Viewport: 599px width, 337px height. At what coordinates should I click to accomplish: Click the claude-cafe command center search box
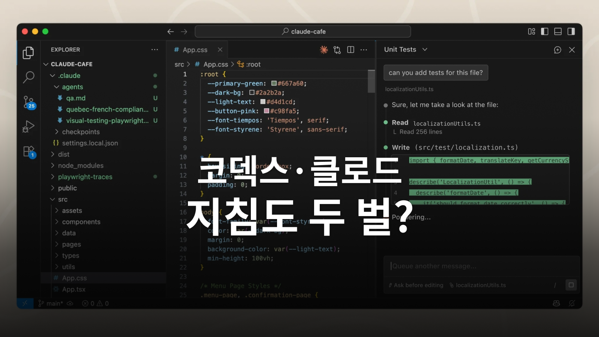click(x=303, y=31)
